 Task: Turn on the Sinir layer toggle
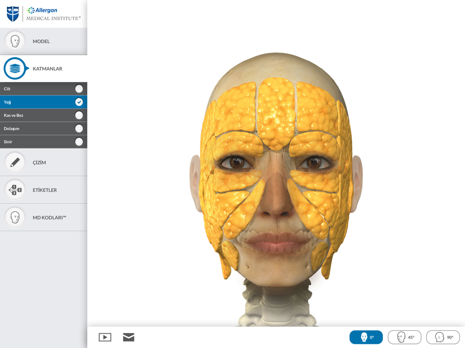point(79,142)
